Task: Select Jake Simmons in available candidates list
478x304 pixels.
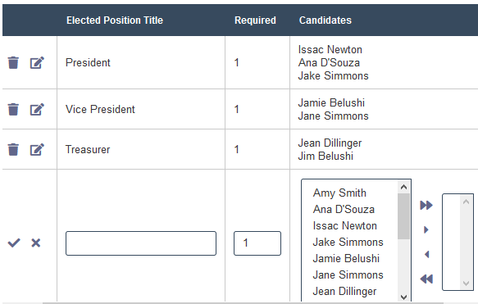Action: (x=348, y=243)
